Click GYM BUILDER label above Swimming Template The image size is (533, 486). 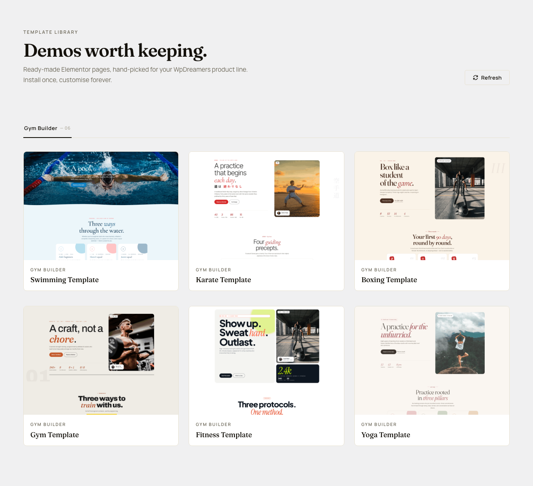tap(48, 270)
